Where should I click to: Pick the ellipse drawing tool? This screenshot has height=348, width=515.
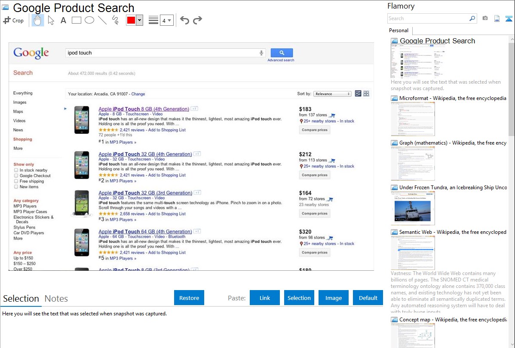pos(89,20)
